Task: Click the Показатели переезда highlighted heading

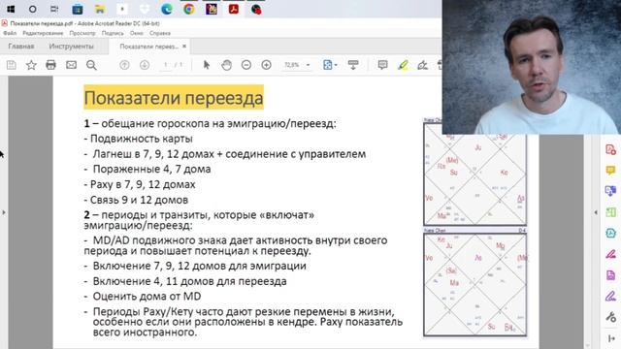Action: coord(174,97)
